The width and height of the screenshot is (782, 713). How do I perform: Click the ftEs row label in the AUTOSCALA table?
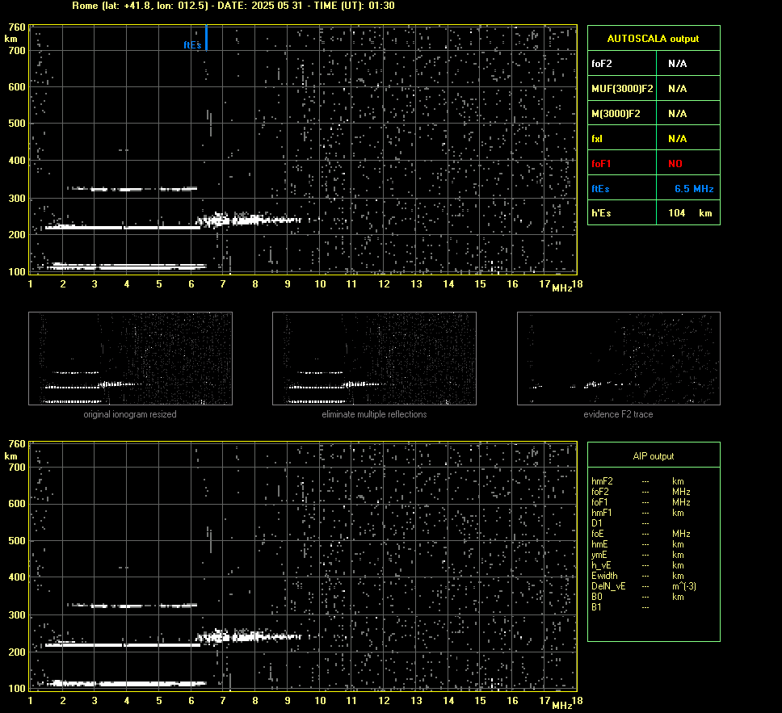pos(600,189)
